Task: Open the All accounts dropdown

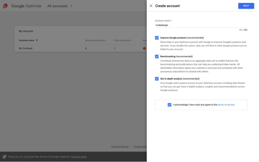Action: point(60,6)
